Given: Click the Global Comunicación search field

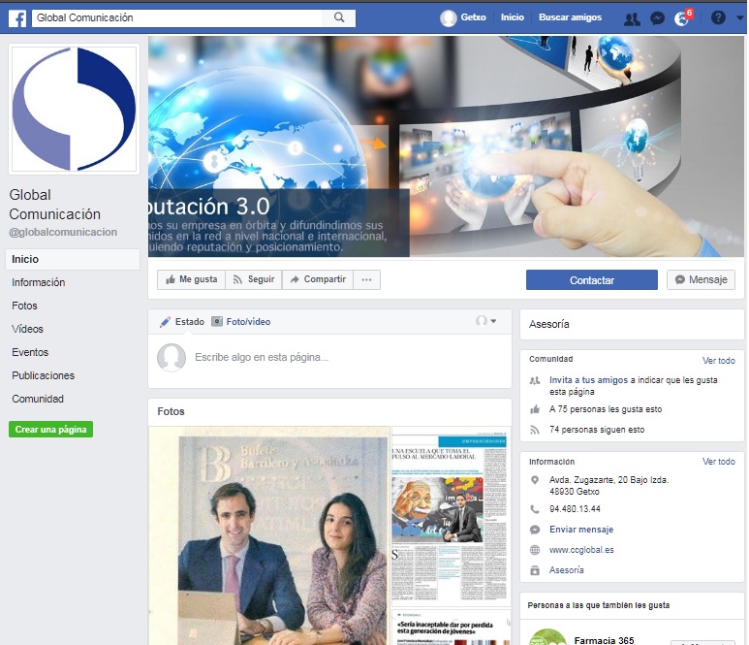Looking at the screenshot, I should tap(177, 18).
